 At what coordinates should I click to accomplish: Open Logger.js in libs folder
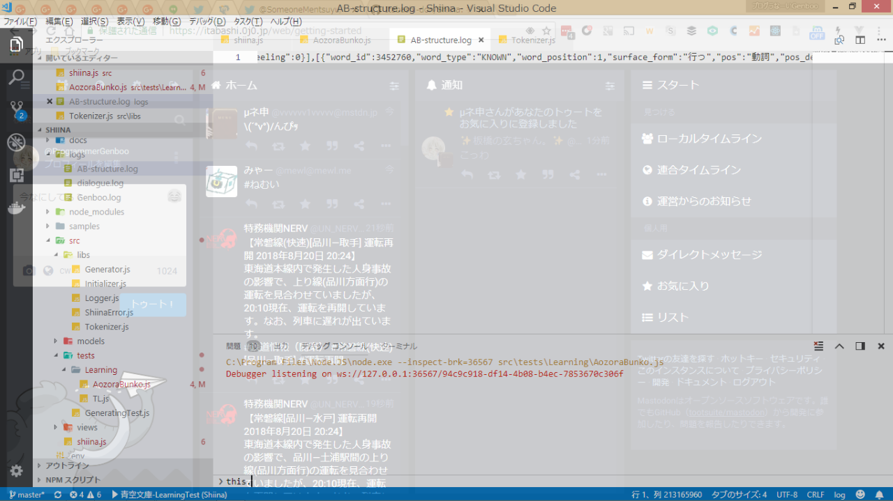pos(102,298)
